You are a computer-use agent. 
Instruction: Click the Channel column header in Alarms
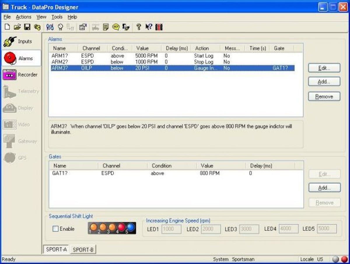(91, 48)
